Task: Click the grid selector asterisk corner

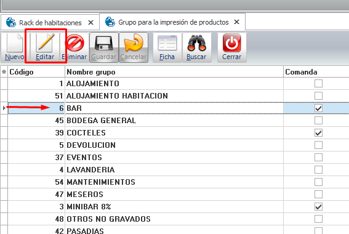Action: point(4,72)
